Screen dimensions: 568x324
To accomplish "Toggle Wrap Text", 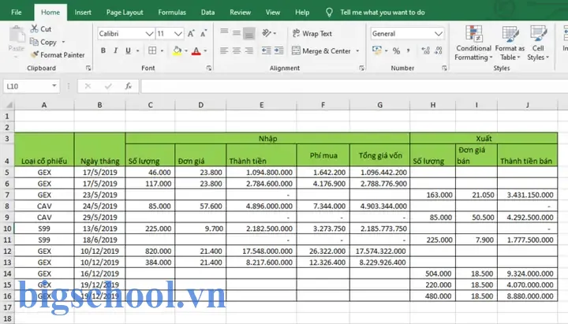I will (312, 33).
